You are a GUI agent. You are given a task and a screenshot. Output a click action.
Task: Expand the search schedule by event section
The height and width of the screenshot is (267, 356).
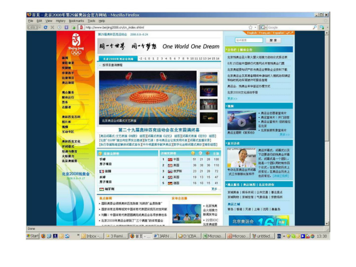[100, 65]
